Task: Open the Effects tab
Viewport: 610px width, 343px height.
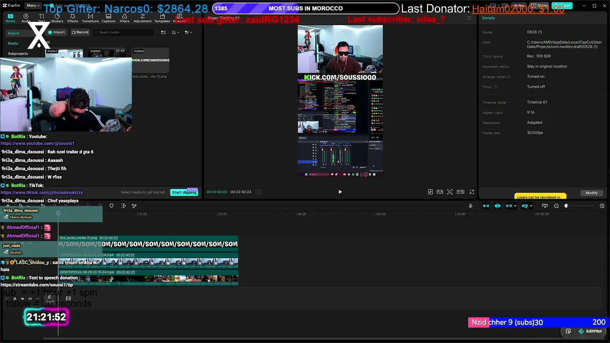Action: click(72, 18)
